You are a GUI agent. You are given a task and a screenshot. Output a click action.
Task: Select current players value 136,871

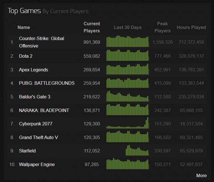(x=92, y=110)
